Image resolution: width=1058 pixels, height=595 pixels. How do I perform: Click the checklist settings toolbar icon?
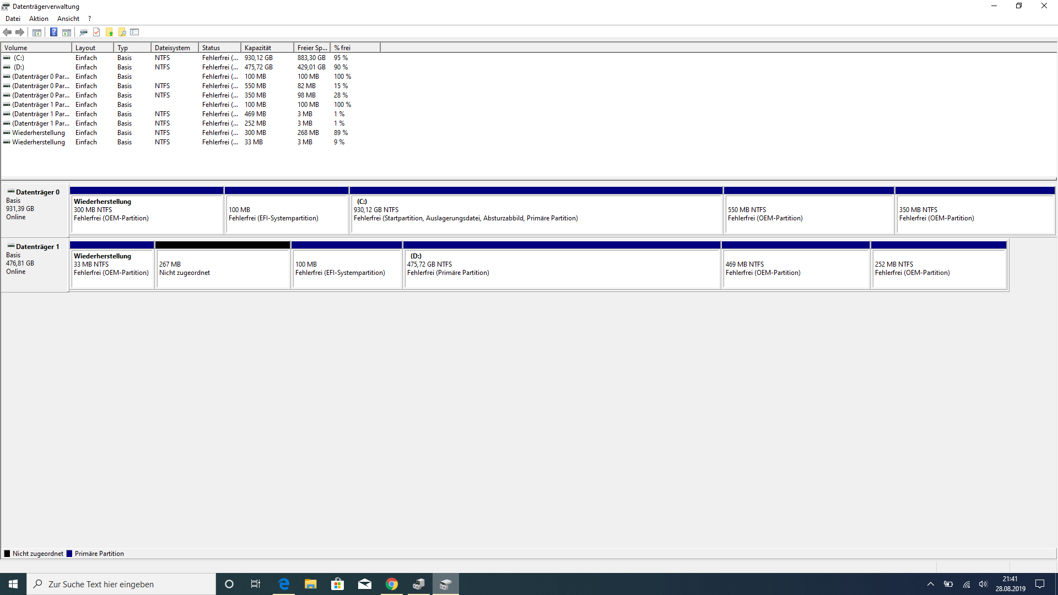tap(135, 32)
